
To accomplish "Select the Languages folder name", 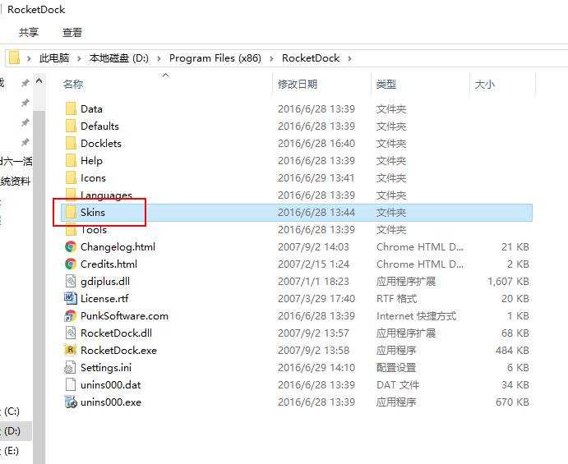I will click(106, 195).
